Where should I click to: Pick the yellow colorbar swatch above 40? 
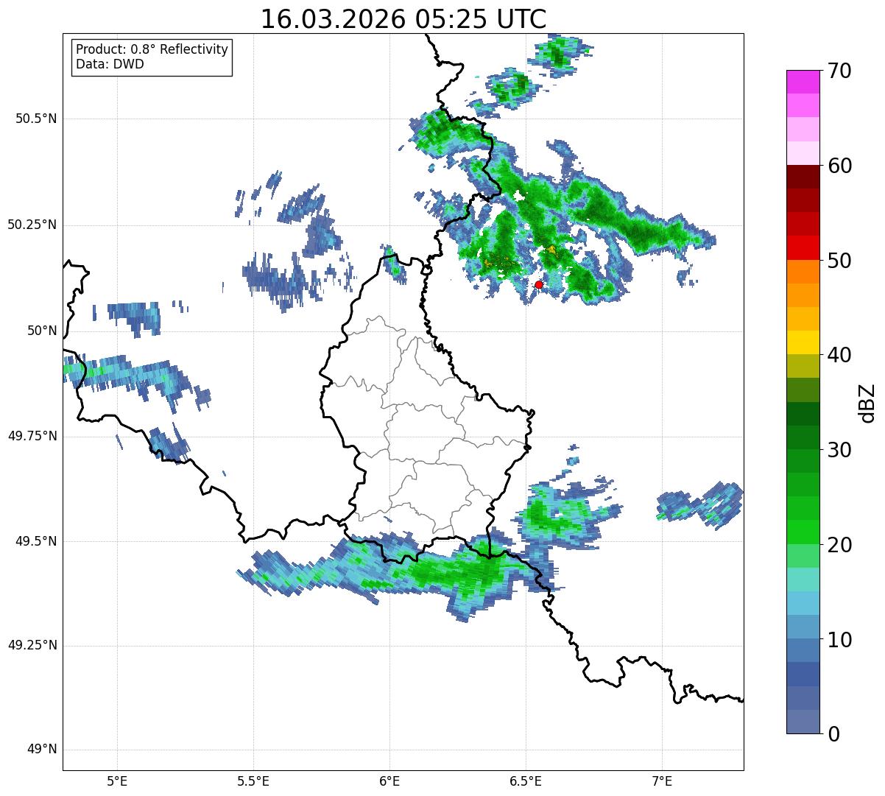[x=803, y=342]
